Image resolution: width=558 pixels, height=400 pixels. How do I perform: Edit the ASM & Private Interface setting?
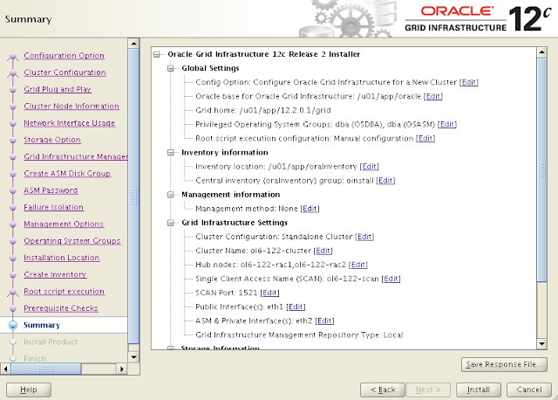coord(324,321)
